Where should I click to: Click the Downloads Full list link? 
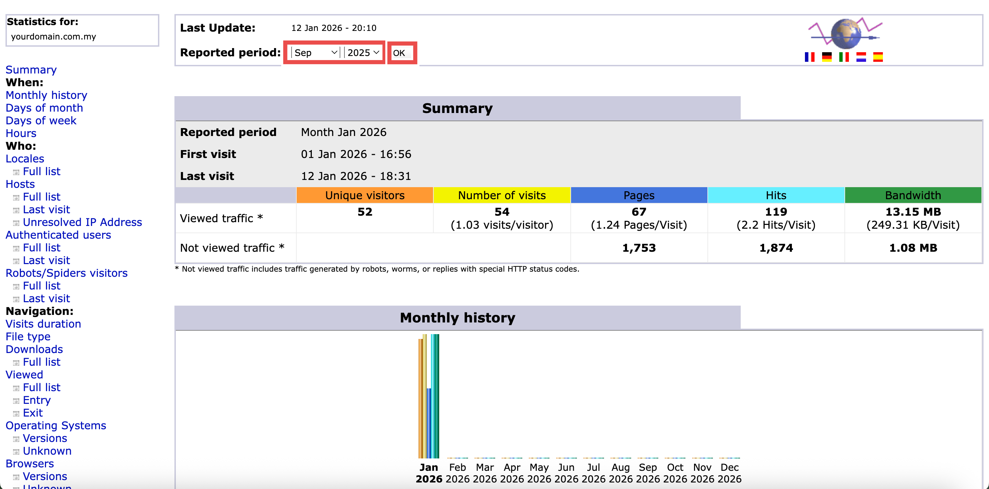point(42,362)
